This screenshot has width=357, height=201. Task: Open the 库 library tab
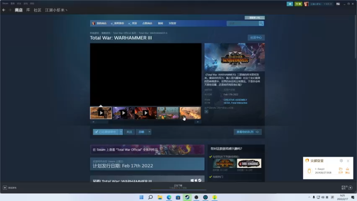tap(28, 10)
